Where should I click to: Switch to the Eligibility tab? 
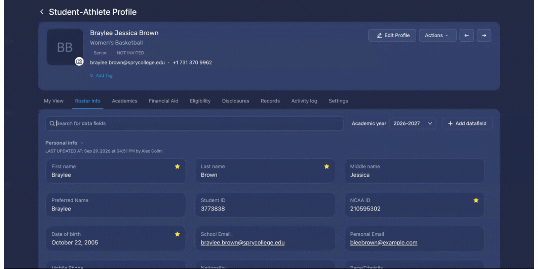[x=200, y=101]
